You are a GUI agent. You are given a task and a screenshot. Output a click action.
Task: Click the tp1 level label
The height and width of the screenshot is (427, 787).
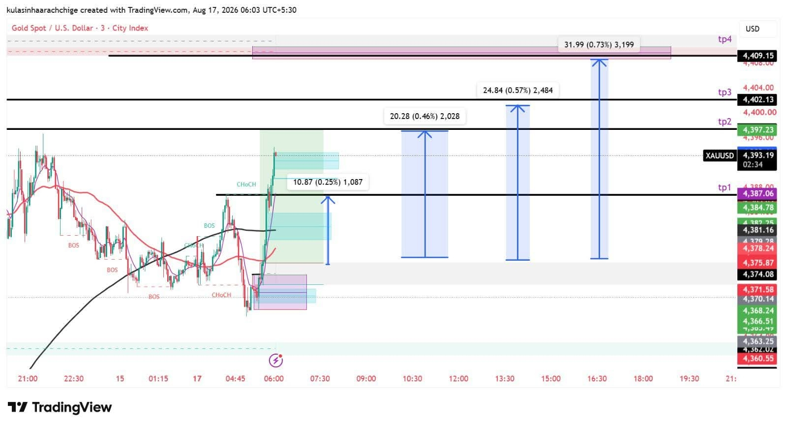coord(725,187)
